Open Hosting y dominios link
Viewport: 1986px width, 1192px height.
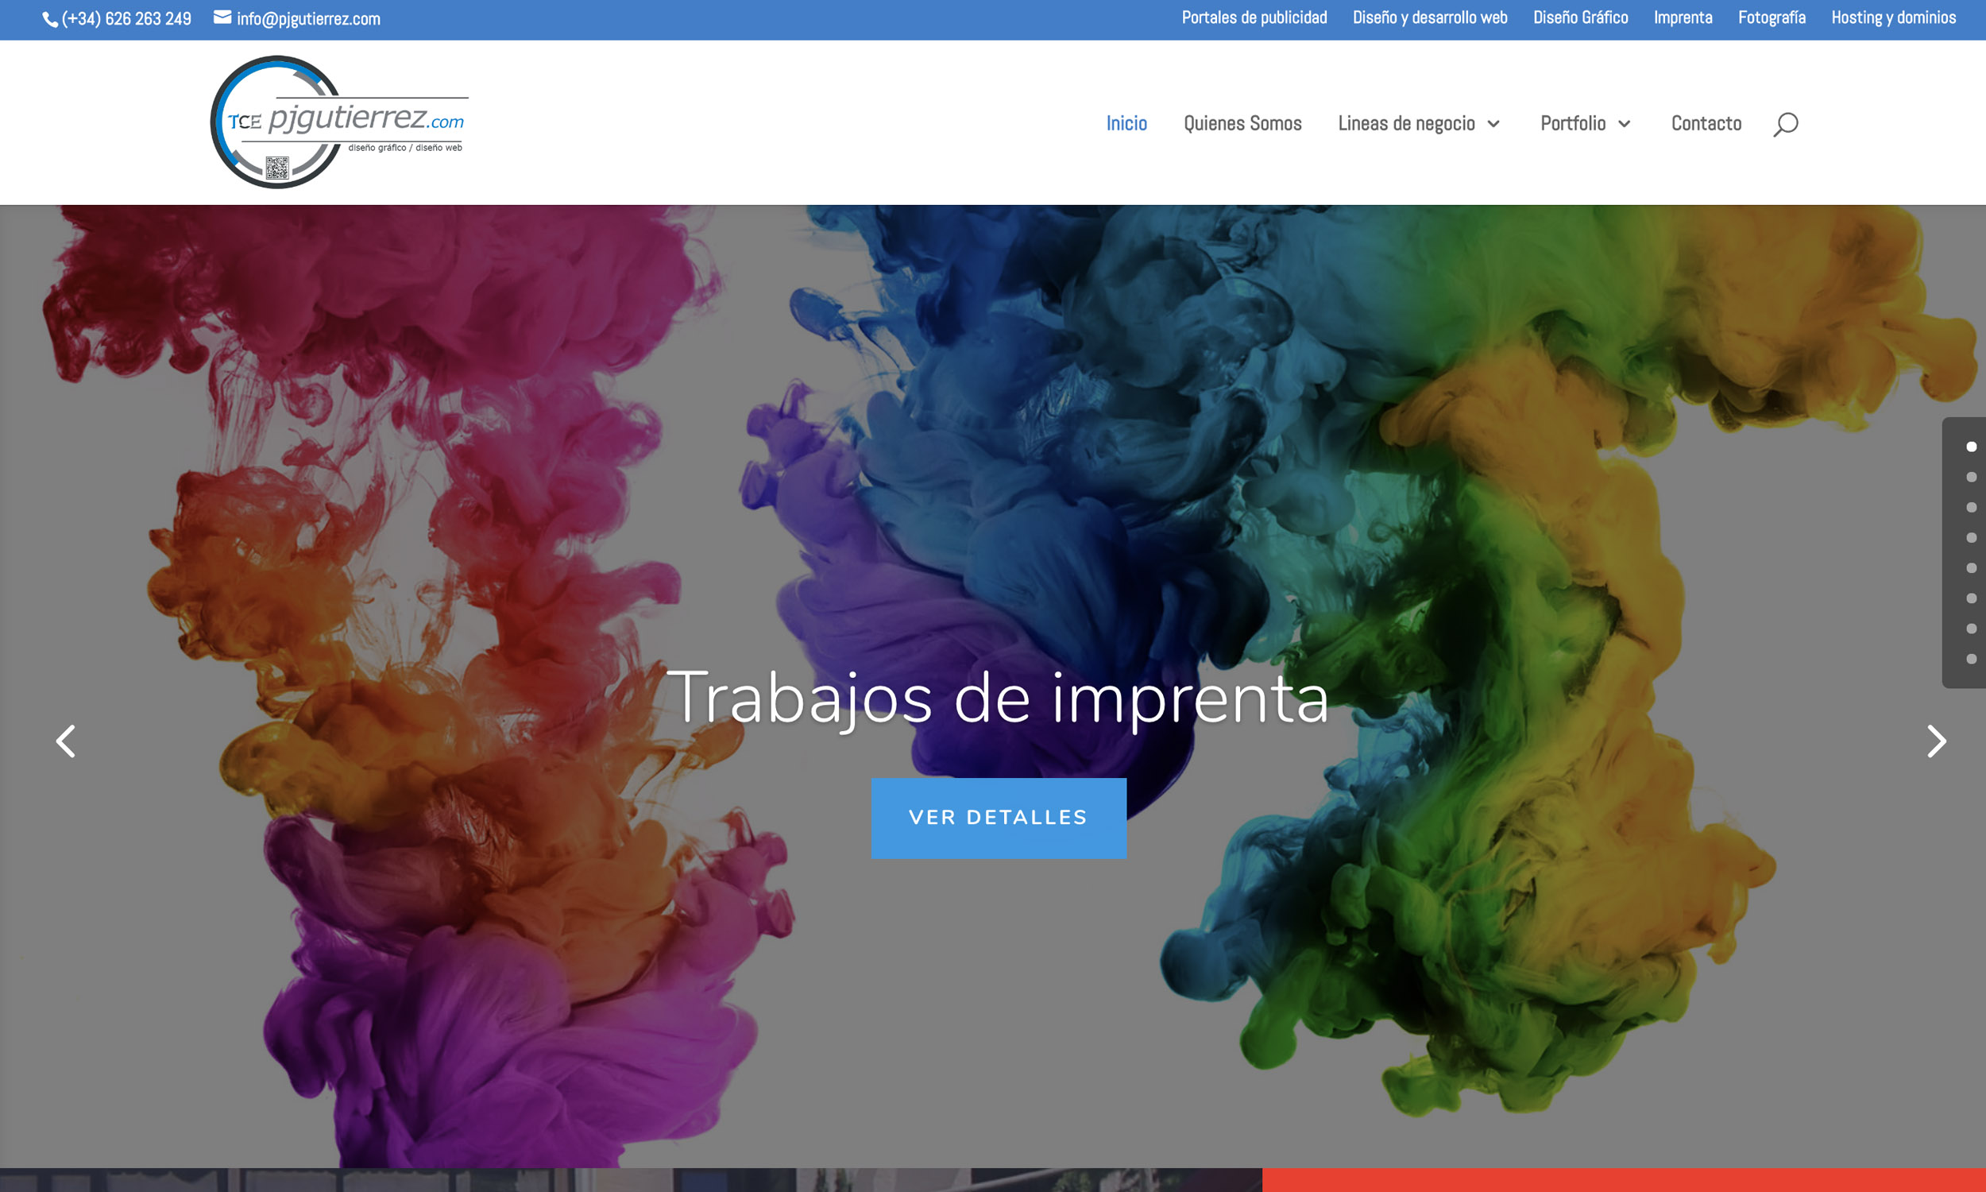(1893, 17)
